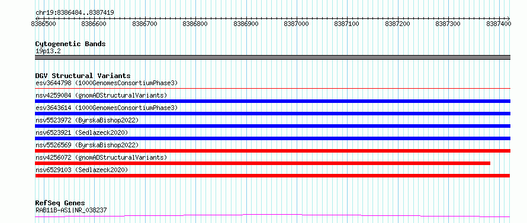
Task: Open variant esv3644798 label
Action: tap(107, 83)
